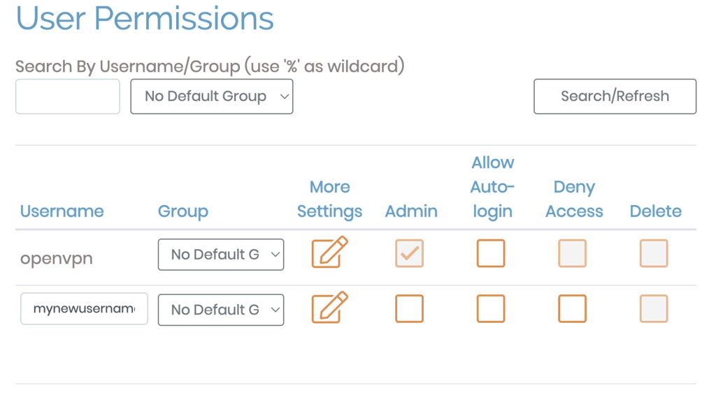Viewport: 716px width, 399px height.
Task: Sort by Username column header
Action: (x=62, y=211)
